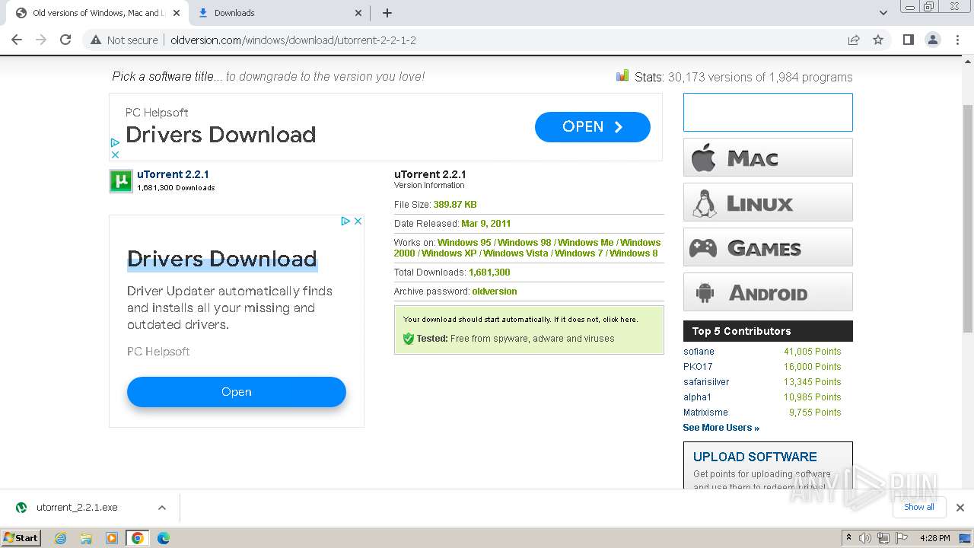Click the network tray icon
This screenshot has width=974, height=548.
tap(883, 538)
